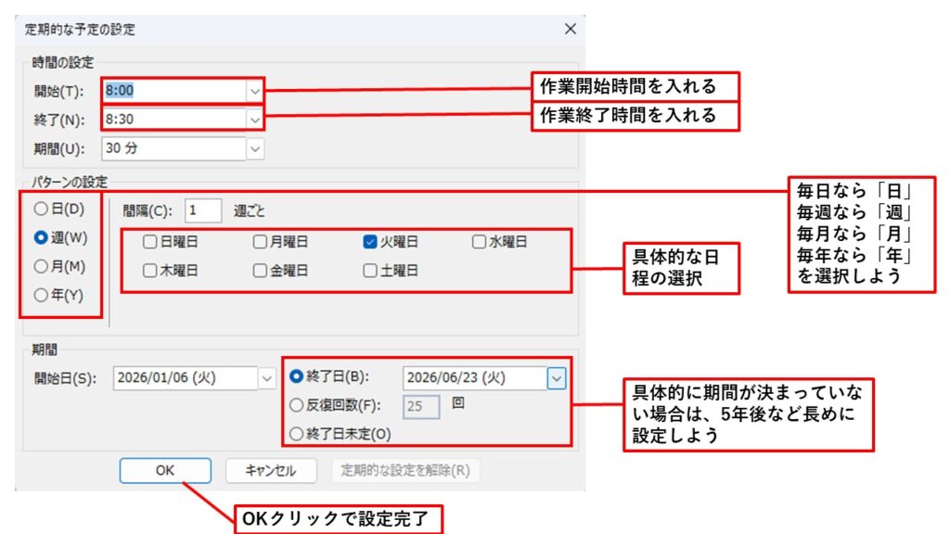950x534 pixels.
Task: Select the 日(D) daily pattern option
Action: [40, 210]
